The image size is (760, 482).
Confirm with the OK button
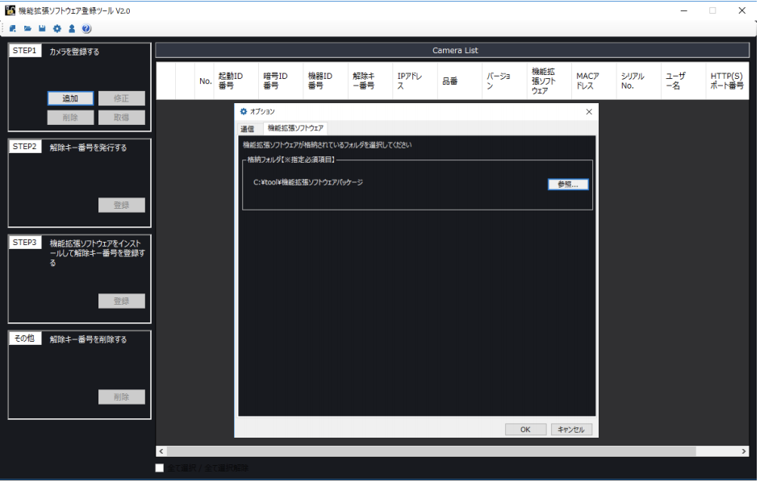click(525, 429)
